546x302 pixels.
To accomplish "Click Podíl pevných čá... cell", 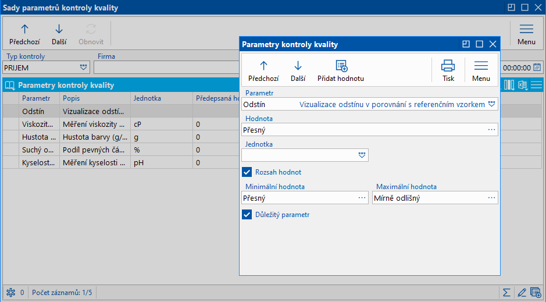I will (95, 150).
